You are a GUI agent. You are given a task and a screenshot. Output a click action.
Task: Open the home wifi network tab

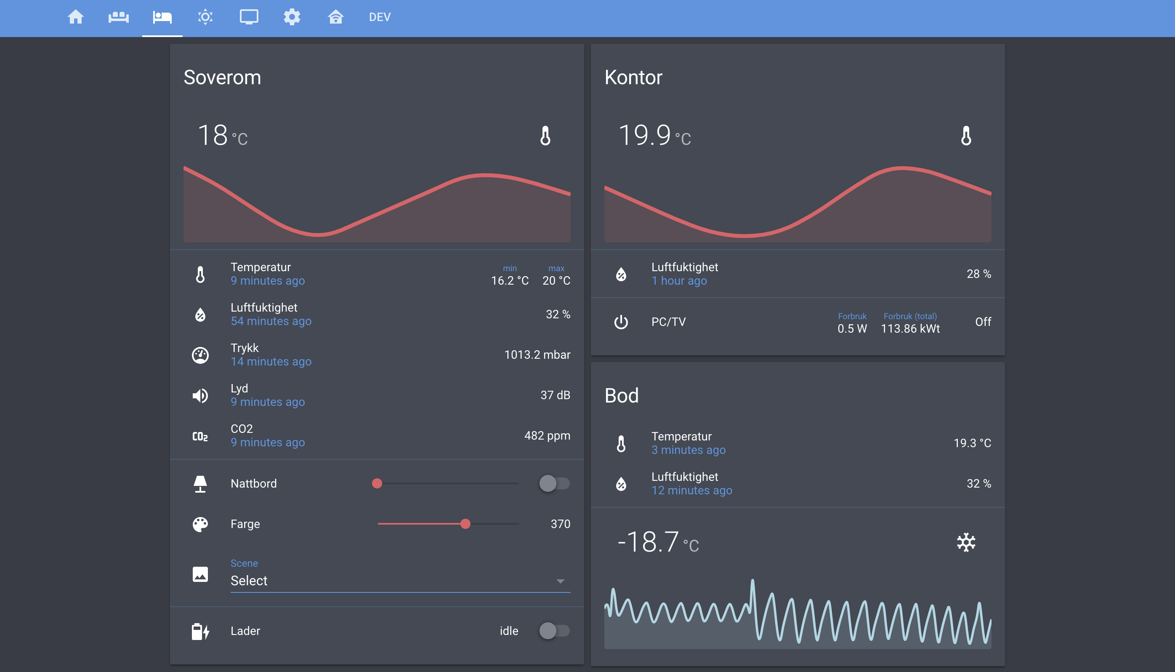(335, 17)
